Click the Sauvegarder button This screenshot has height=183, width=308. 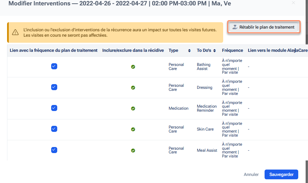[281, 175]
